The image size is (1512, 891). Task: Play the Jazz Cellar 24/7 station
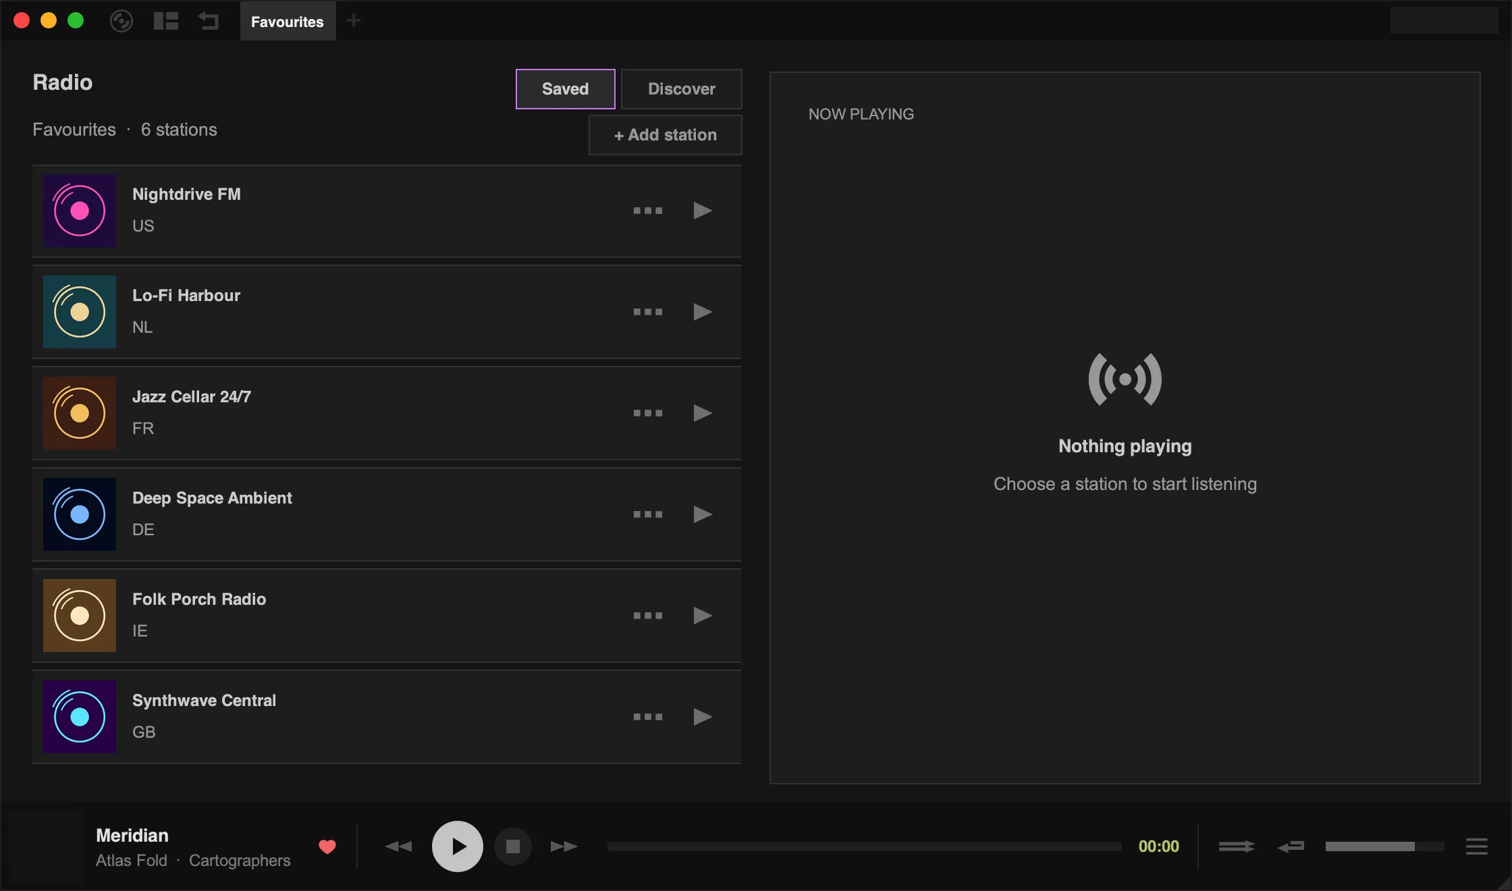click(703, 413)
